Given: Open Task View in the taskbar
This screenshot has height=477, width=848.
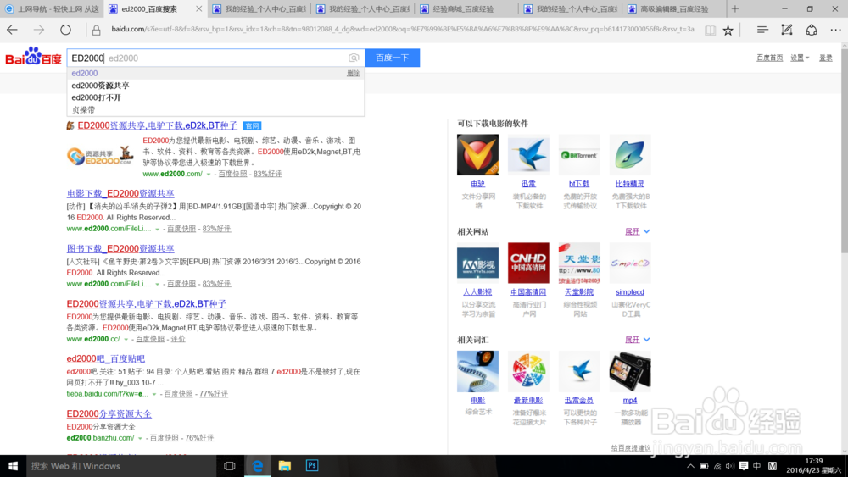Looking at the screenshot, I should (229, 466).
